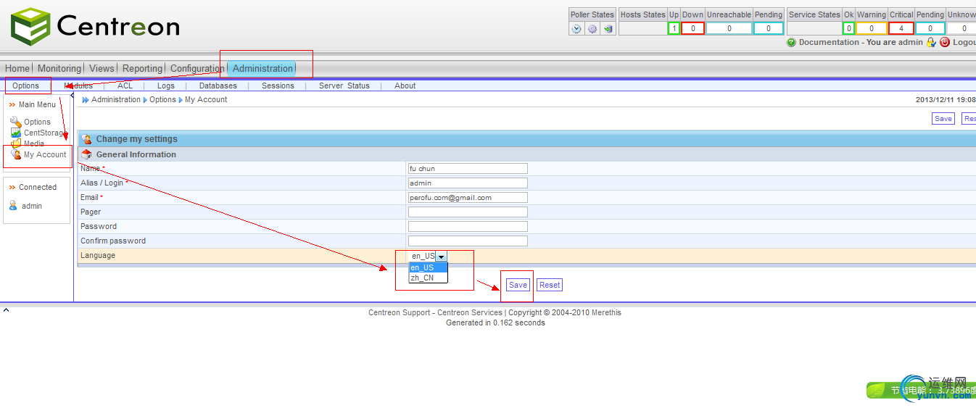Click the poller gear state icon
Screen dimensions: 976x408
point(592,29)
